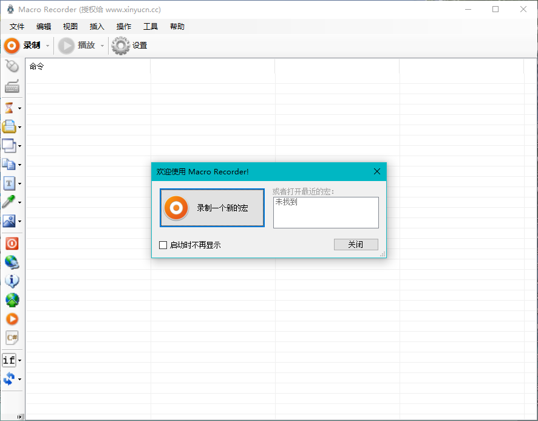
Task: Close the welcome dialog with X
Action: [x=376, y=171]
